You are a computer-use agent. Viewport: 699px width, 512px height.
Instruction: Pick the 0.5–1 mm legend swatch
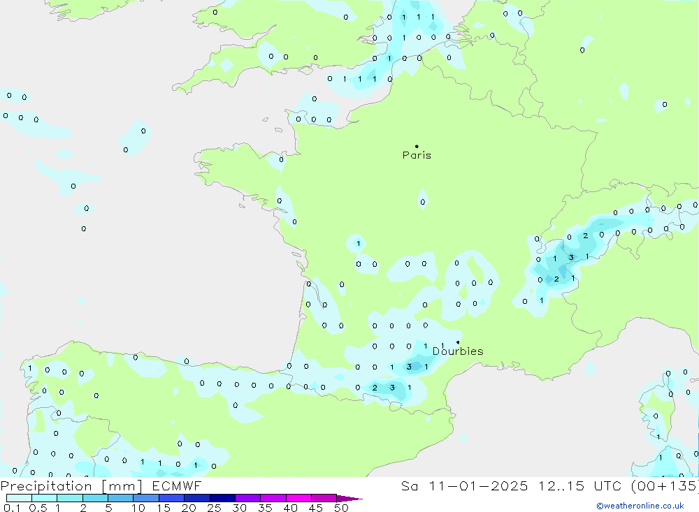tap(45, 498)
